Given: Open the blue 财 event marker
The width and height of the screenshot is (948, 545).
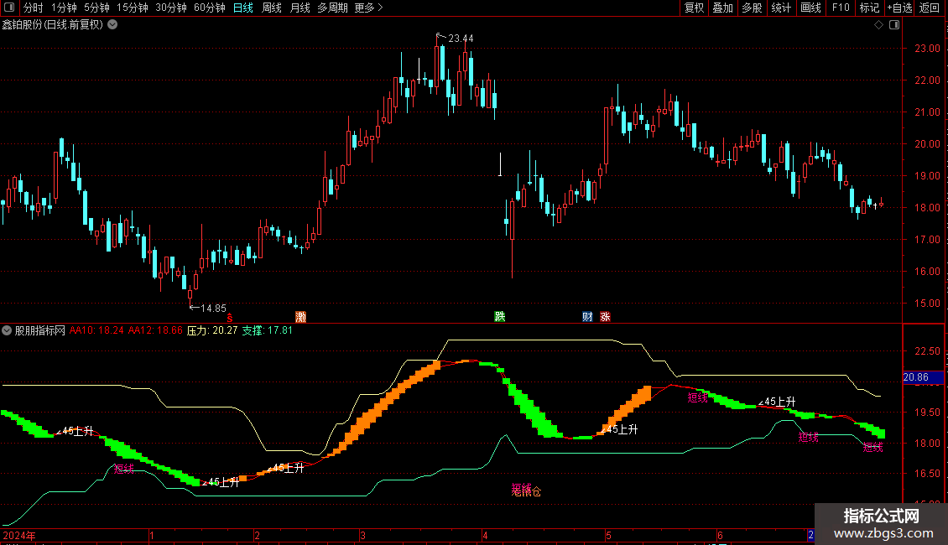Looking at the screenshot, I should click(x=587, y=317).
